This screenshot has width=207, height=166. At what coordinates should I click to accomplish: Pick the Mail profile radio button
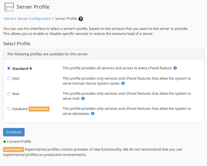click(9, 94)
